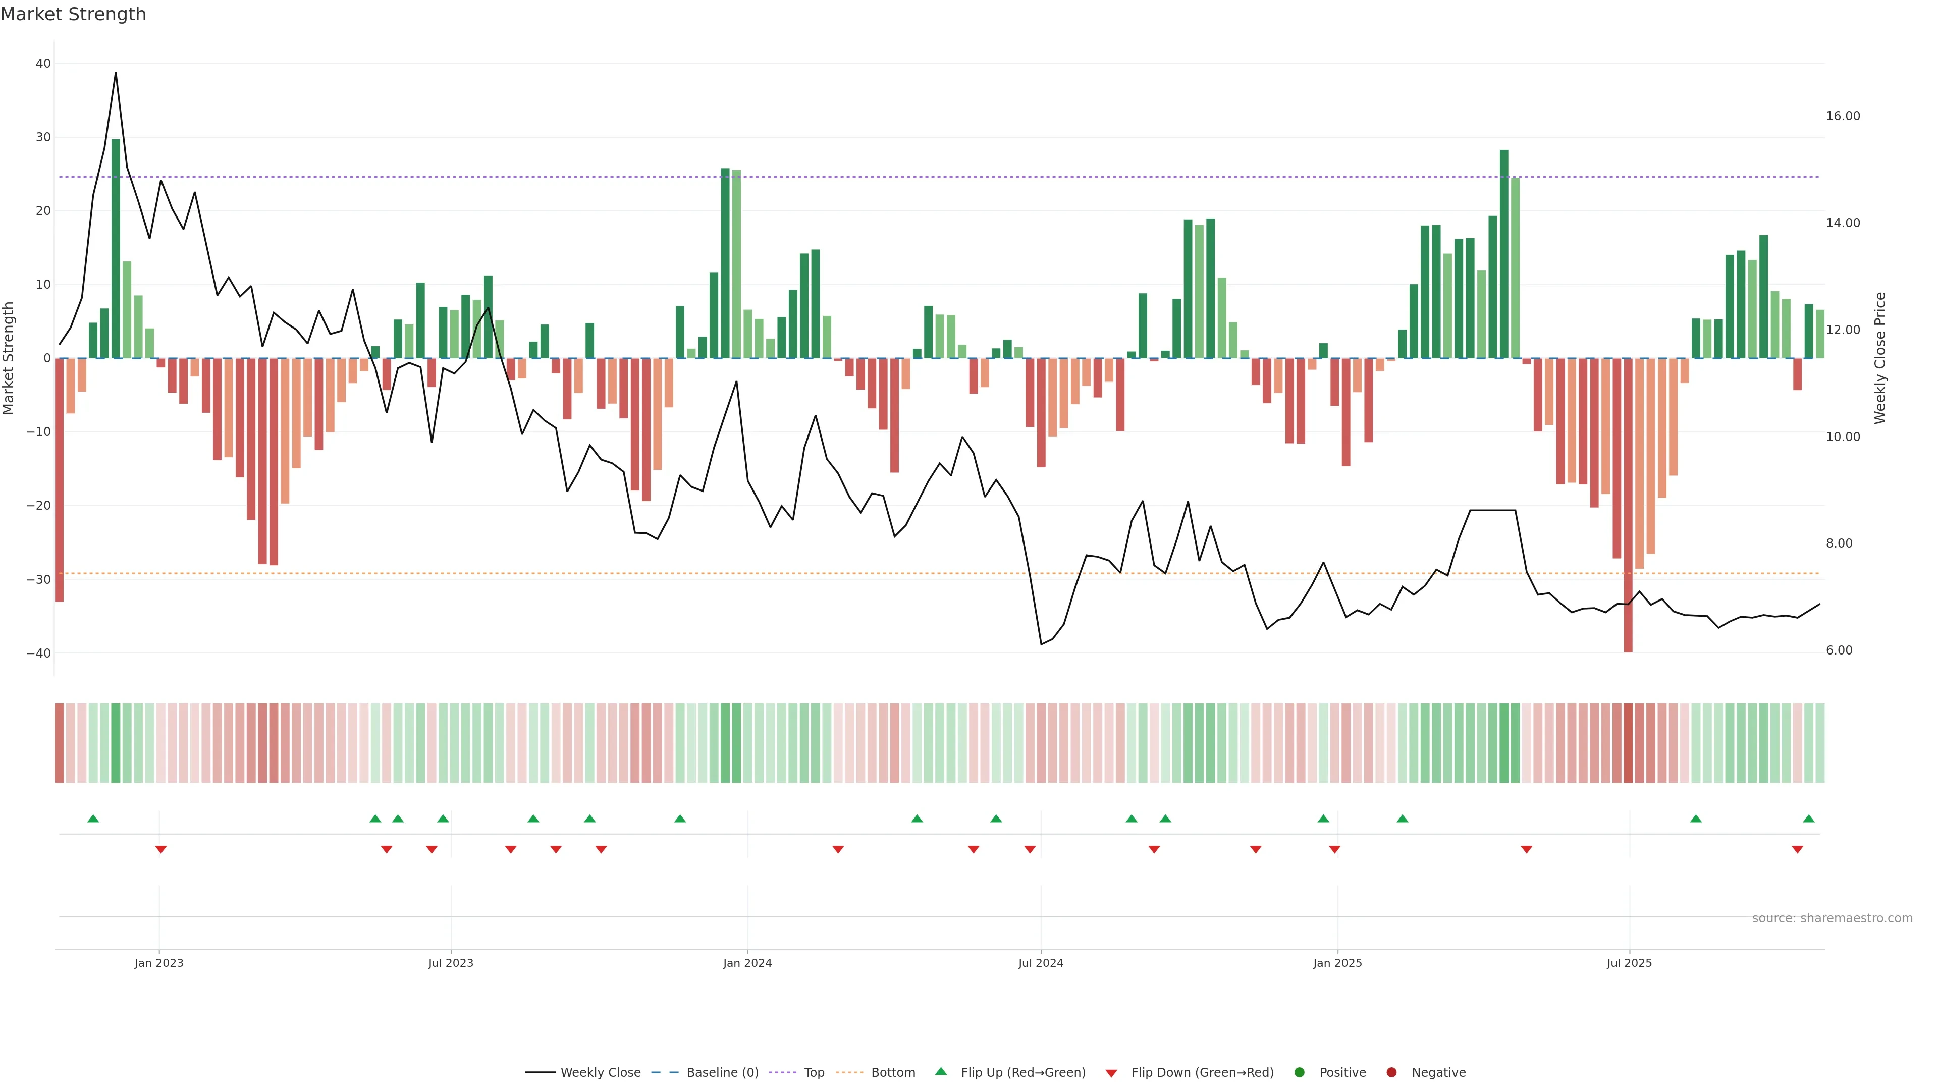The image size is (1938, 1090).
Task: Click the Jul 2025 x-axis label
Action: pyautogui.click(x=1629, y=963)
